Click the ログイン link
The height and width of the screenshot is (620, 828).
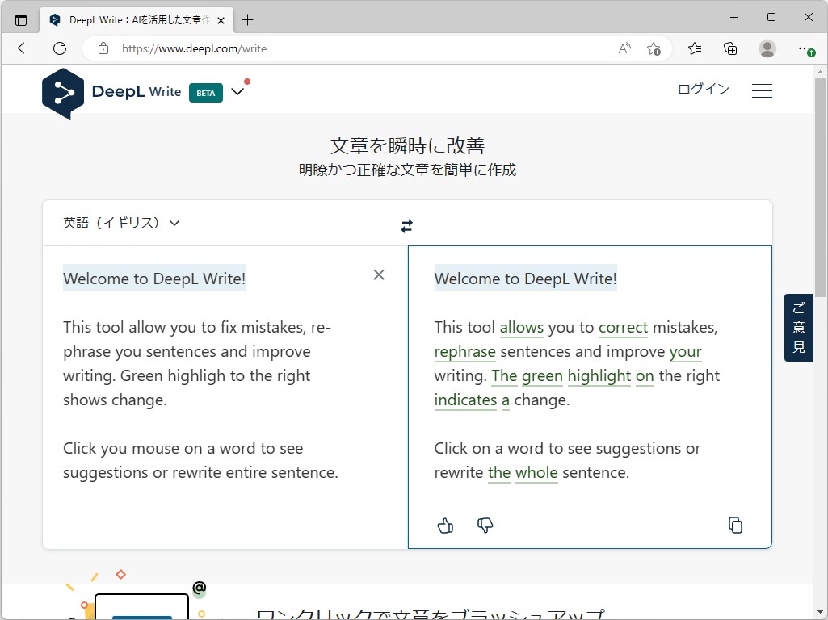click(702, 89)
